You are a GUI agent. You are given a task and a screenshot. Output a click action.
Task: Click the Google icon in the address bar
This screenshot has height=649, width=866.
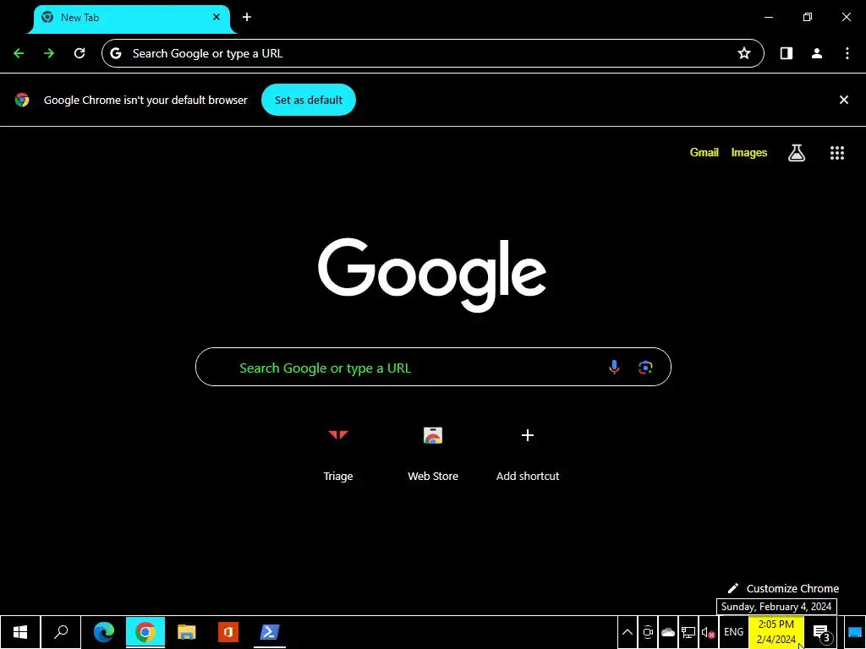(115, 53)
